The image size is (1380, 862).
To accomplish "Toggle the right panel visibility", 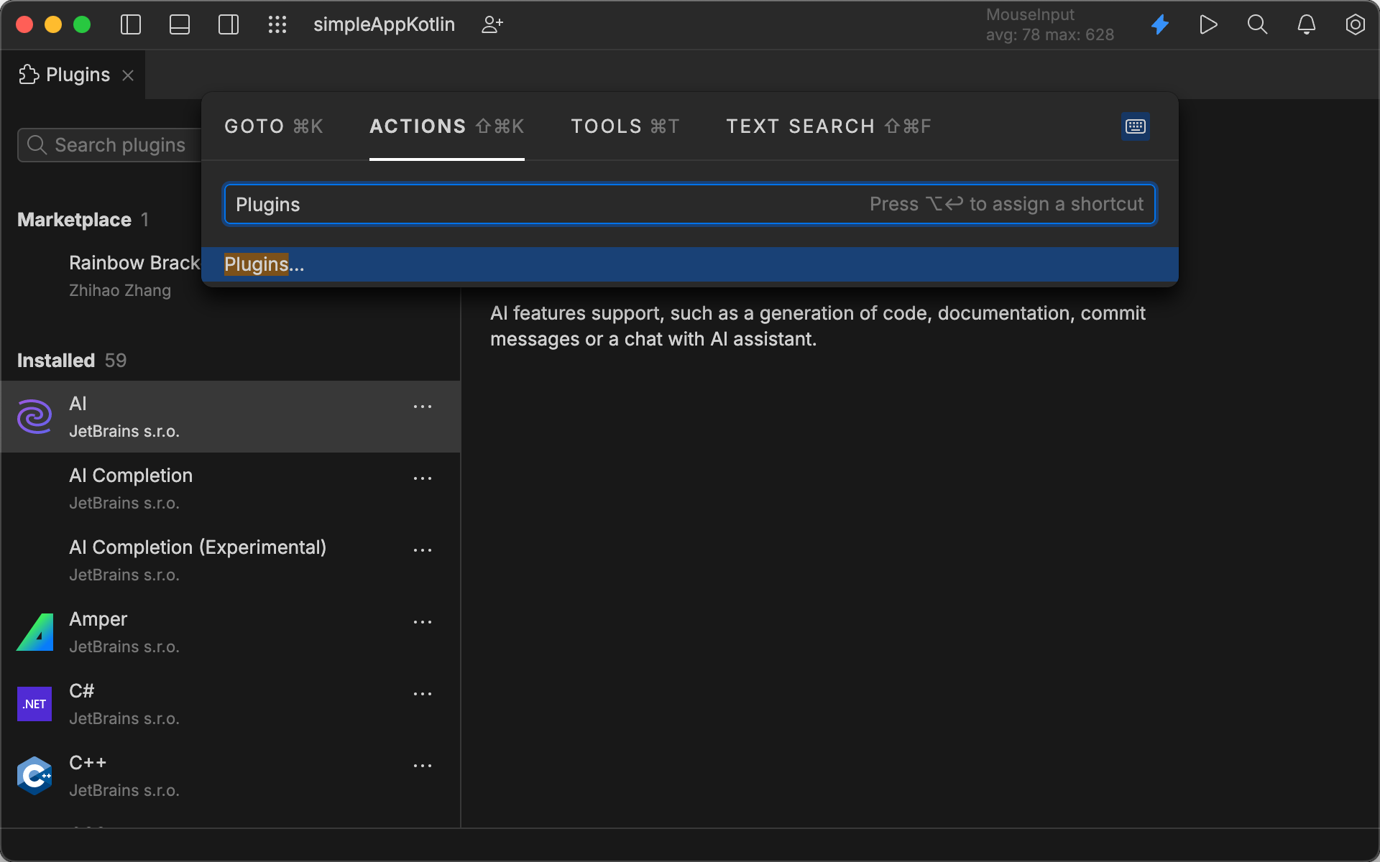I will coord(228,24).
